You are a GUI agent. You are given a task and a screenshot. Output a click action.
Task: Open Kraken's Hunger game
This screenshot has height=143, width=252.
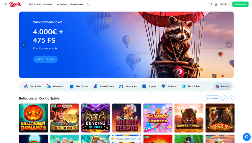click(96, 118)
